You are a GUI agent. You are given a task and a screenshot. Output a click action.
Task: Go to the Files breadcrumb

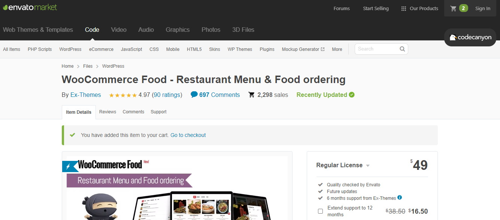[x=88, y=66]
